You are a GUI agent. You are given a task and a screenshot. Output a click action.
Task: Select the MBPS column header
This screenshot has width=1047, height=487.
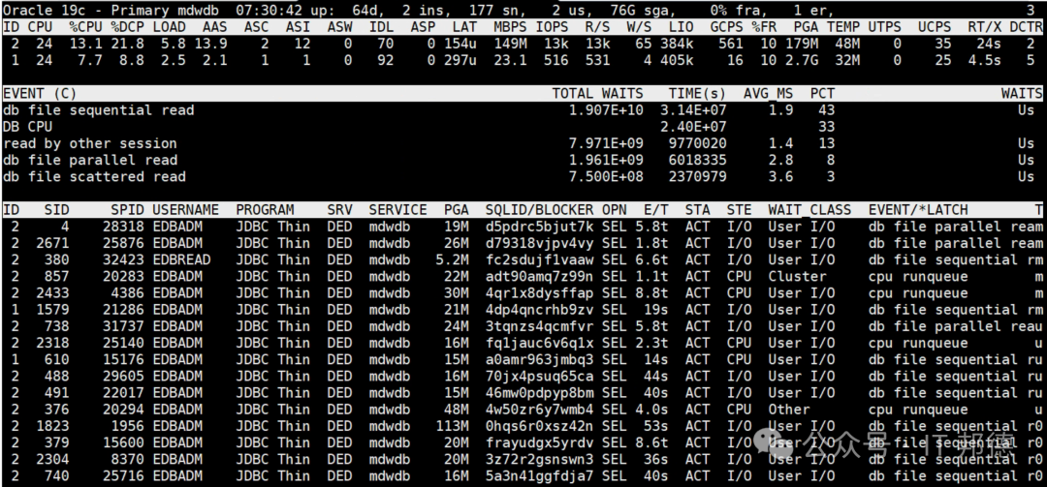click(511, 27)
